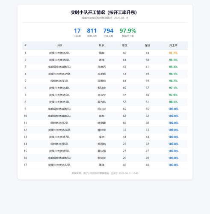Select team 武侯川大优选7队
The height and width of the screenshot is (214, 210).
pos(59,137)
